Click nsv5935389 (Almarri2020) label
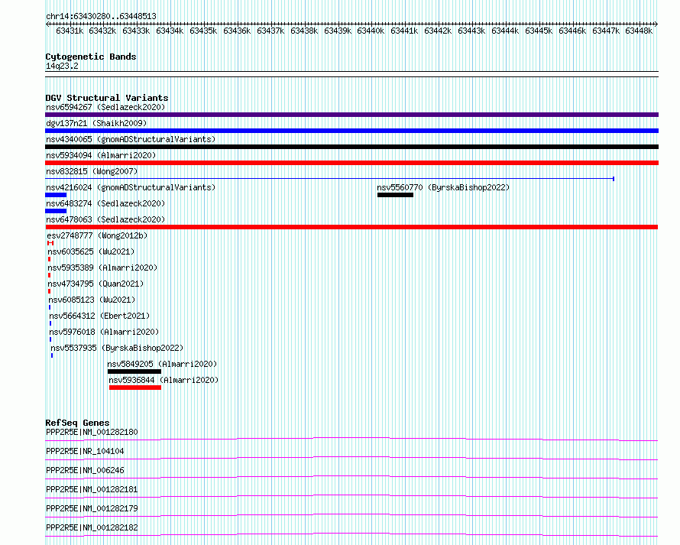This screenshot has height=545, width=680. tap(102, 268)
